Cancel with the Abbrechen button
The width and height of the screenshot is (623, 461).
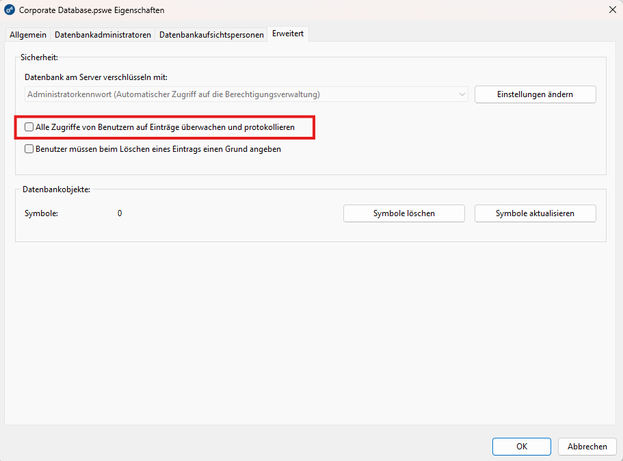587,447
